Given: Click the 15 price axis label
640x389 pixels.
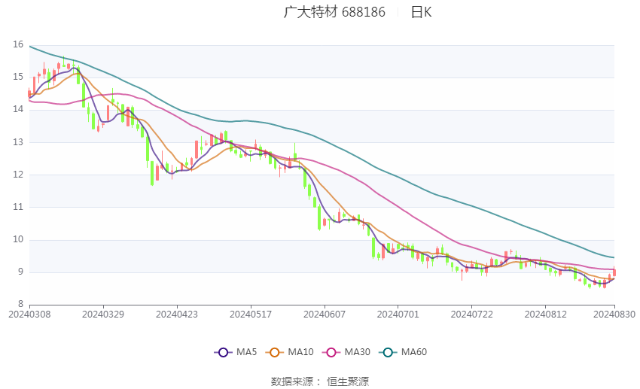Looking at the screenshot, I should [x=18, y=77].
